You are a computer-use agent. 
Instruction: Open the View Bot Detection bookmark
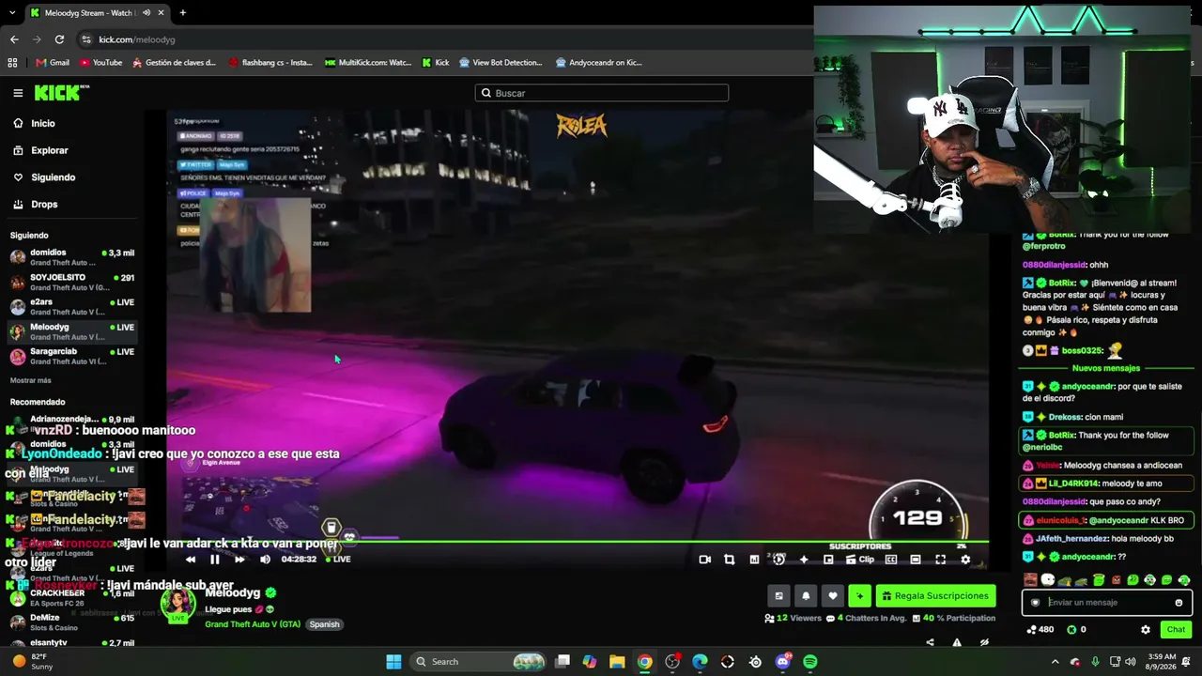click(501, 63)
